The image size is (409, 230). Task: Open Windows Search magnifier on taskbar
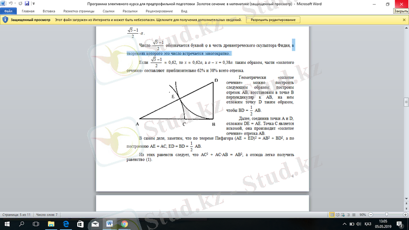(21, 224)
